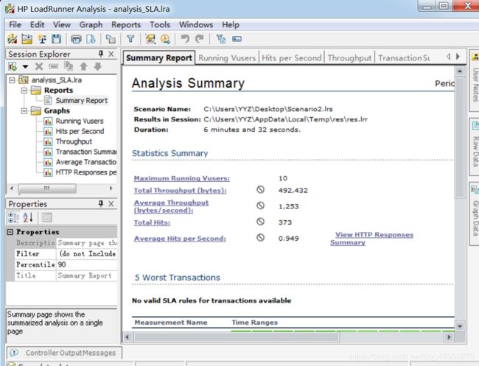Click the yellow stacked pages toolbar icon
The height and width of the screenshot is (366, 479).
click(x=150, y=39)
